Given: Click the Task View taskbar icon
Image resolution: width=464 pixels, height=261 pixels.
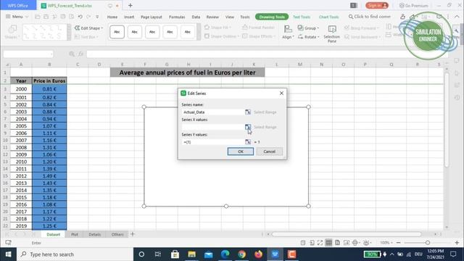Looking at the screenshot, I should point(158,254).
